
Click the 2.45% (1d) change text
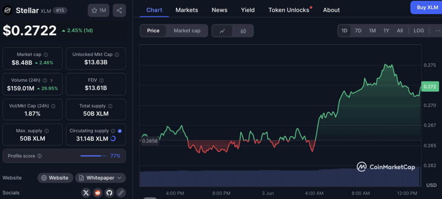pyautogui.click(x=78, y=31)
